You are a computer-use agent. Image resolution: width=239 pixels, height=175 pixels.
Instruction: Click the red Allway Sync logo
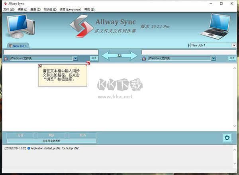pos(82,26)
